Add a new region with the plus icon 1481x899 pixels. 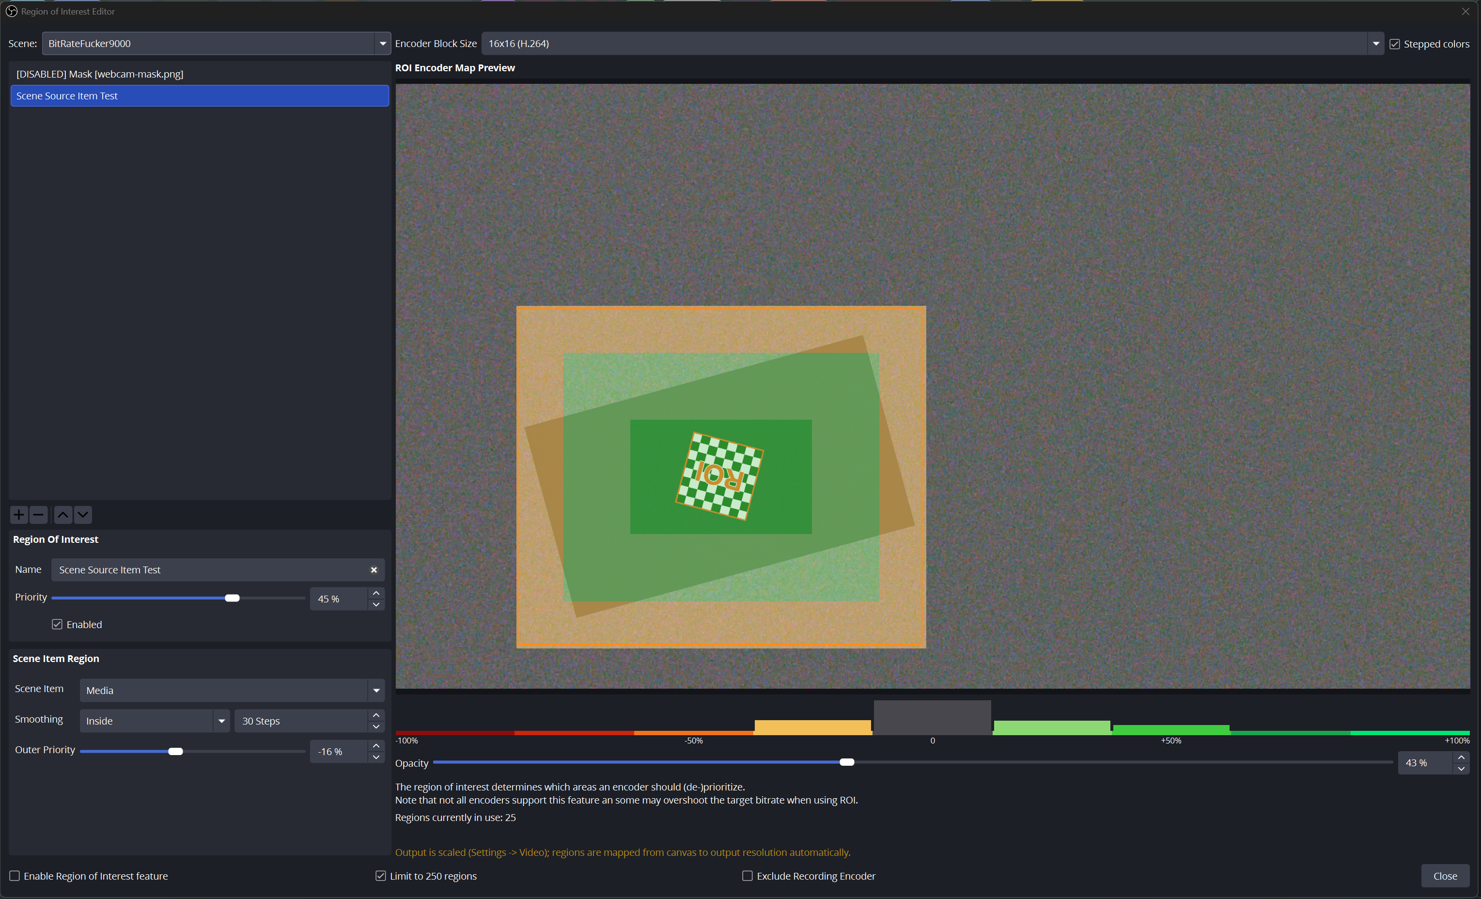tap(18, 515)
